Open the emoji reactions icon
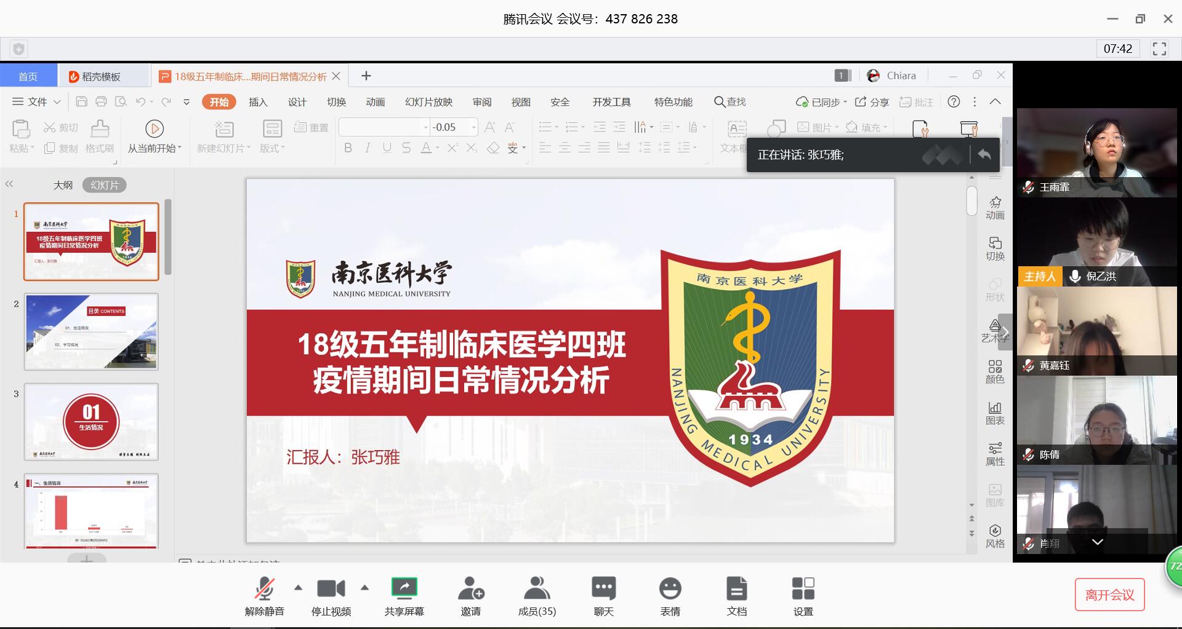This screenshot has height=629, width=1182. point(670,588)
